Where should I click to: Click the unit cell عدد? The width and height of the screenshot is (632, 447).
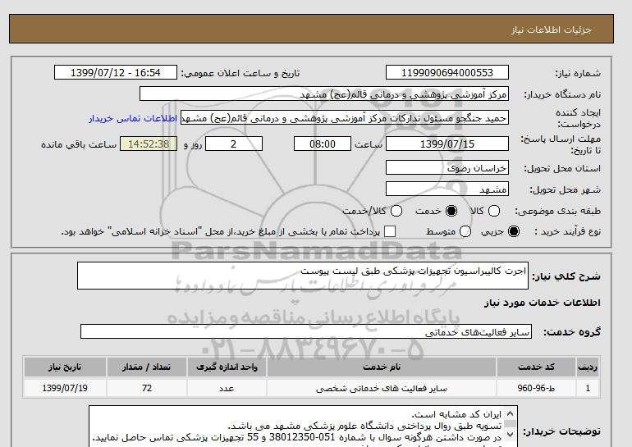(227, 388)
